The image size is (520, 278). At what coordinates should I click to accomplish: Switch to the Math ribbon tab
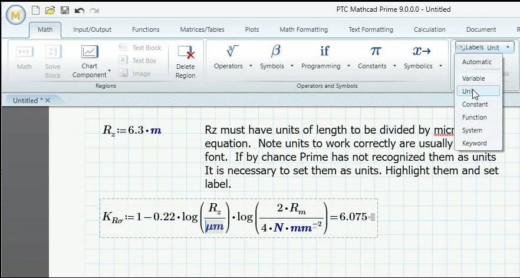(45, 29)
